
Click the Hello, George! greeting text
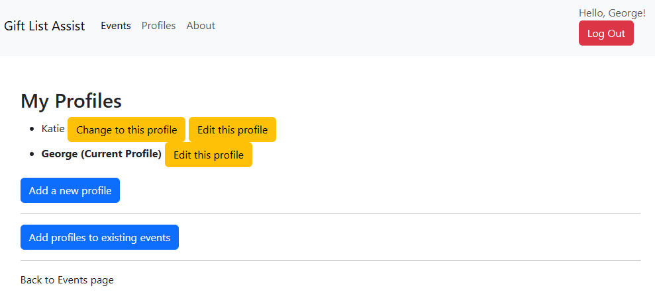pyautogui.click(x=612, y=13)
